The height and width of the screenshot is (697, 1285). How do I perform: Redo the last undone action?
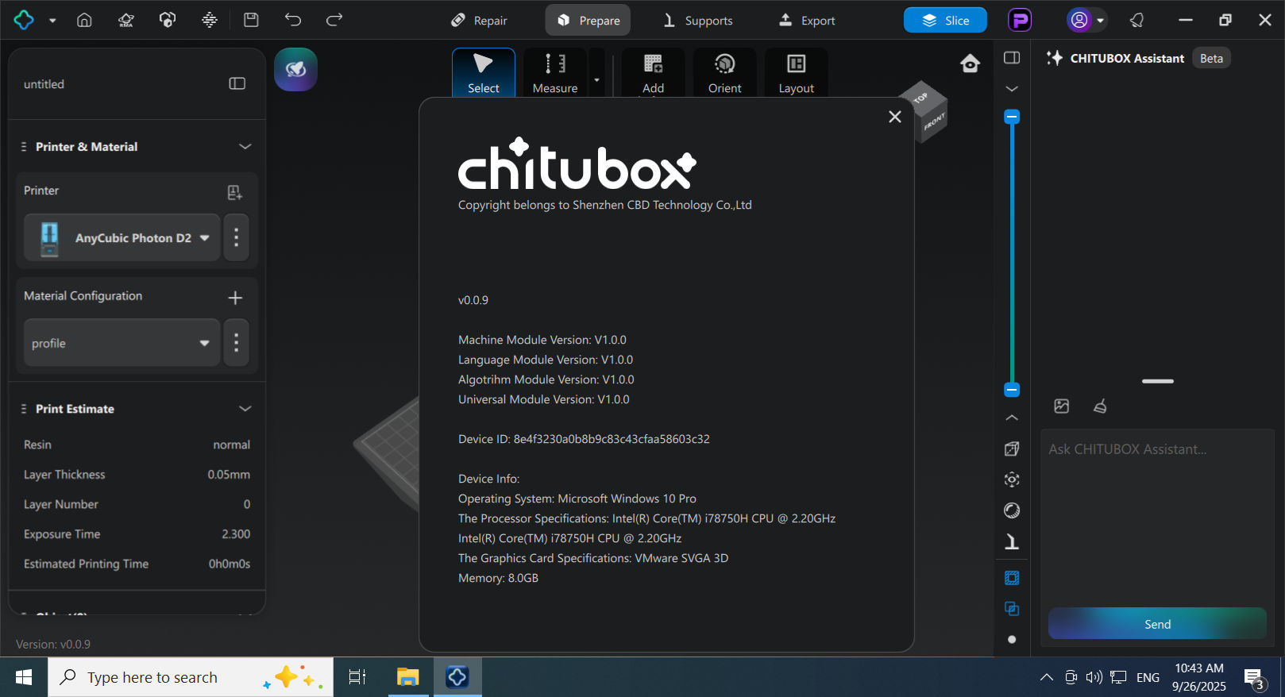coord(334,20)
